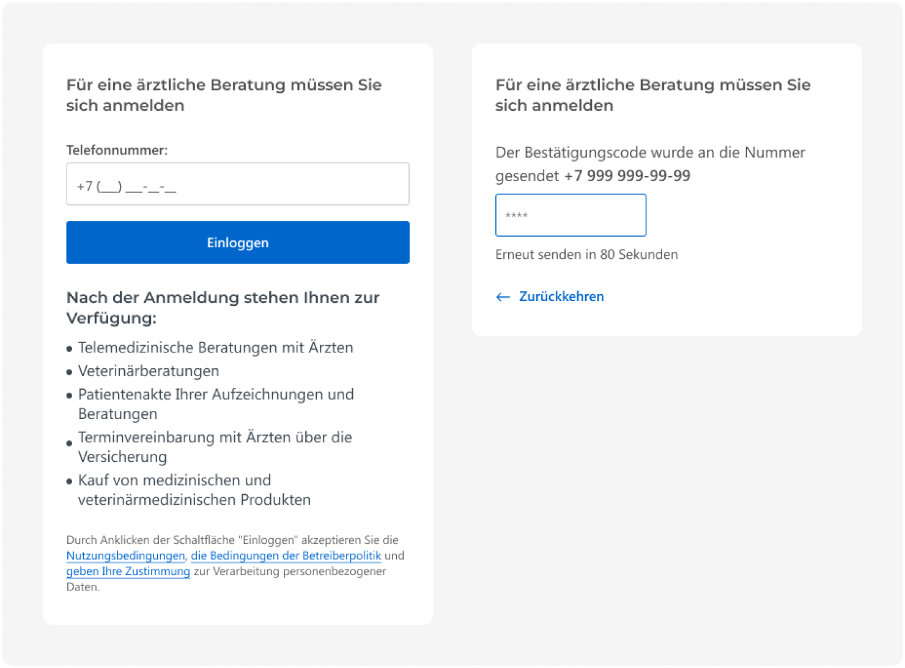Select 'Telemedizinische Beratungen mit Ärzten' list item

pyautogui.click(x=215, y=348)
